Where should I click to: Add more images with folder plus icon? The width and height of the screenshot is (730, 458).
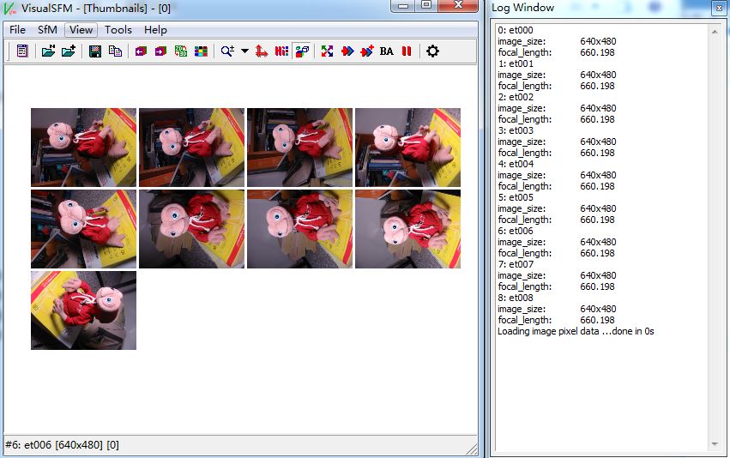tap(69, 51)
